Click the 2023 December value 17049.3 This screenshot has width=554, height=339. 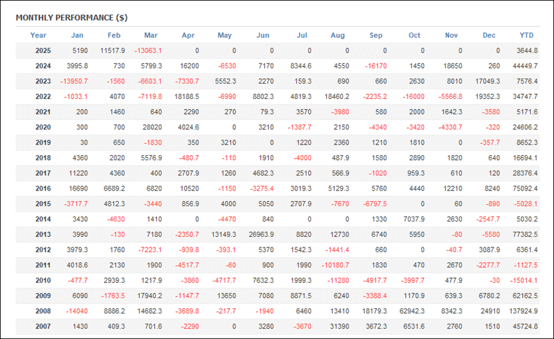pos(488,81)
